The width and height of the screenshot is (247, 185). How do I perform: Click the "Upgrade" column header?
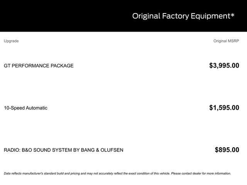[11, 41]
